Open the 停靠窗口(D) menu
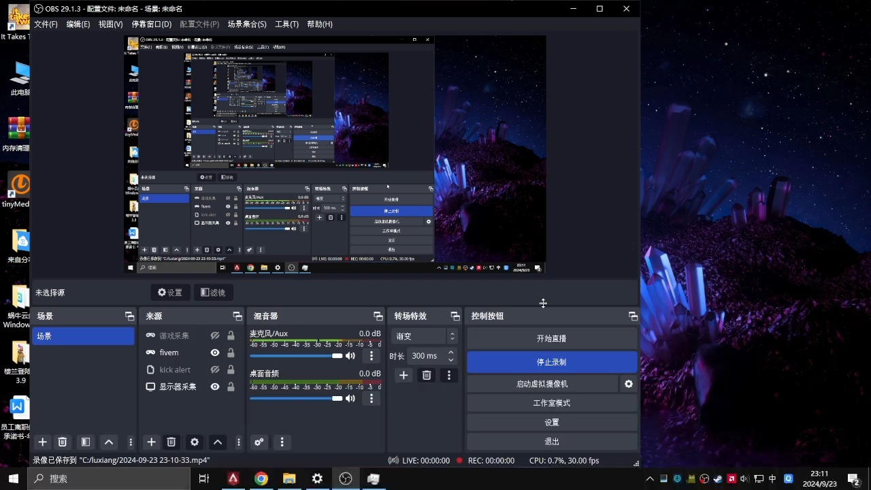Viewport: 871px width, 490px height. click(x=151, y=24)
